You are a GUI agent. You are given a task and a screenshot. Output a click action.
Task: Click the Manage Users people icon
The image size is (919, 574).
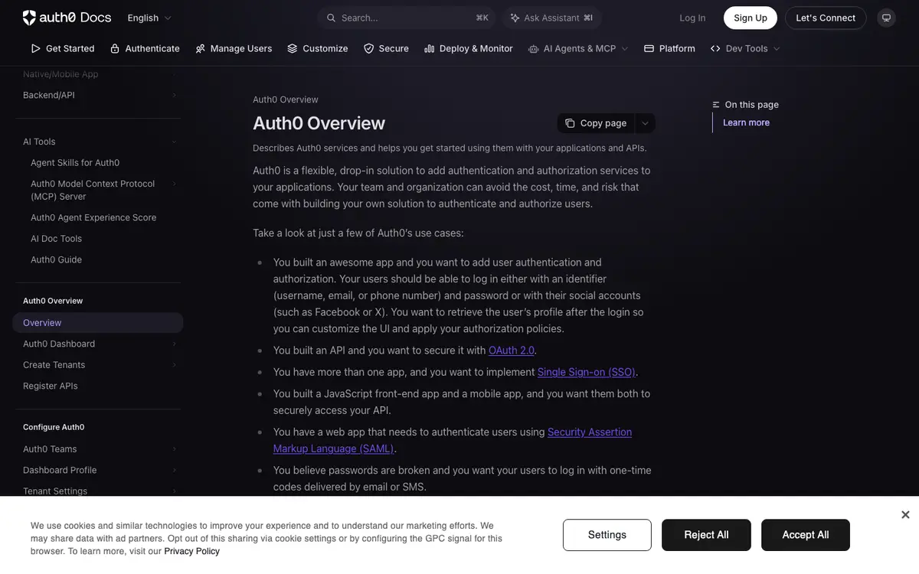point(200,48)
